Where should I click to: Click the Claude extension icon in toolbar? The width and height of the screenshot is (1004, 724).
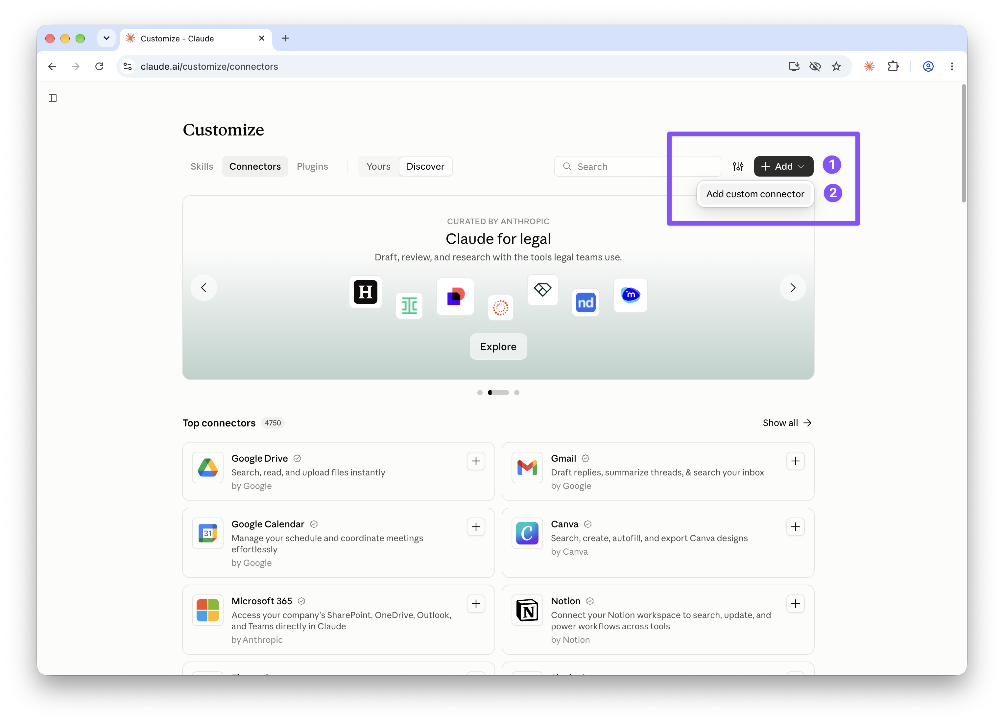click(869, 66)
